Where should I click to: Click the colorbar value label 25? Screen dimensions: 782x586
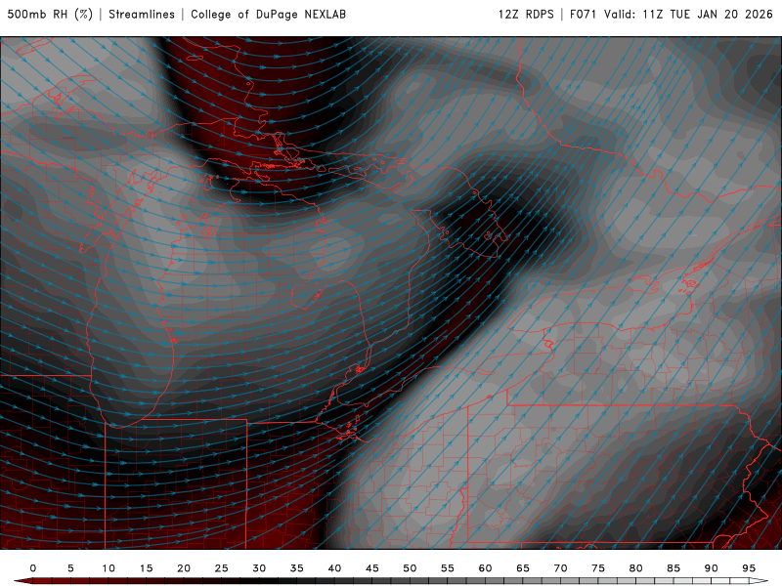pyautogui.click(x=222, y=568)
